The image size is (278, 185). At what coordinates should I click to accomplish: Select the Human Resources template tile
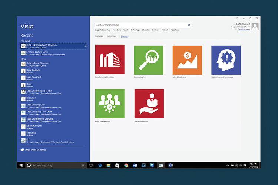(x=149, y=103)
